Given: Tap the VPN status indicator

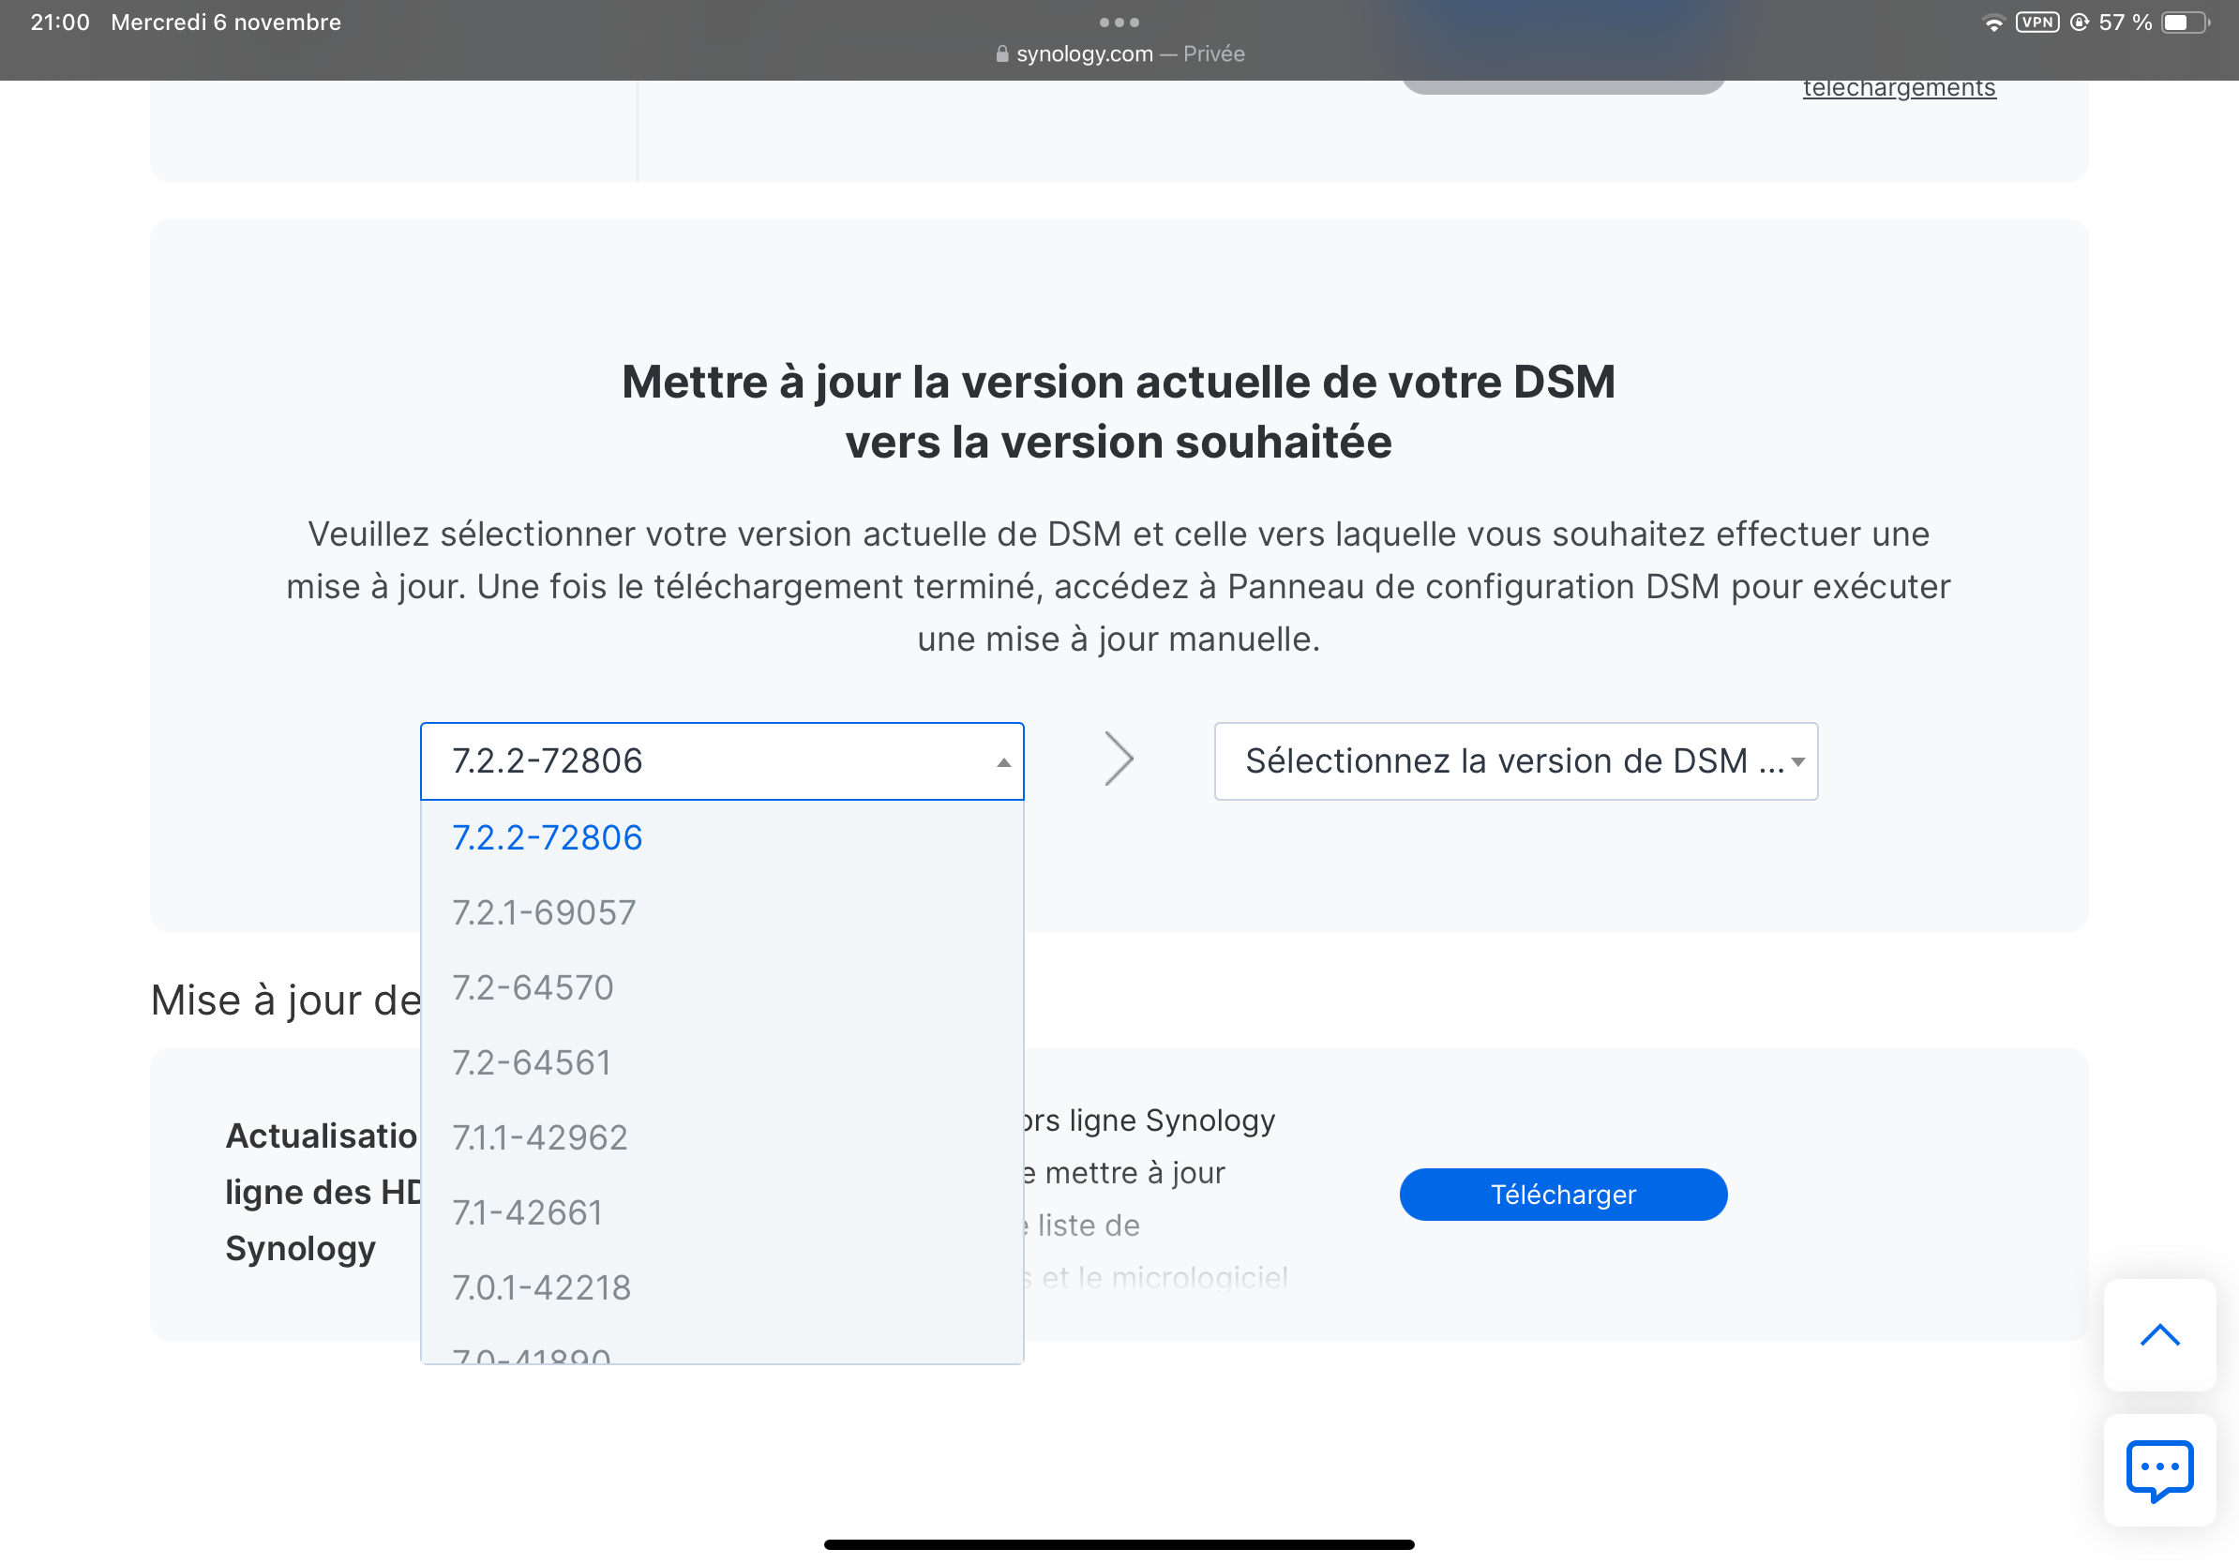Looking at the screenshot, I should (x=2037, y=23).
